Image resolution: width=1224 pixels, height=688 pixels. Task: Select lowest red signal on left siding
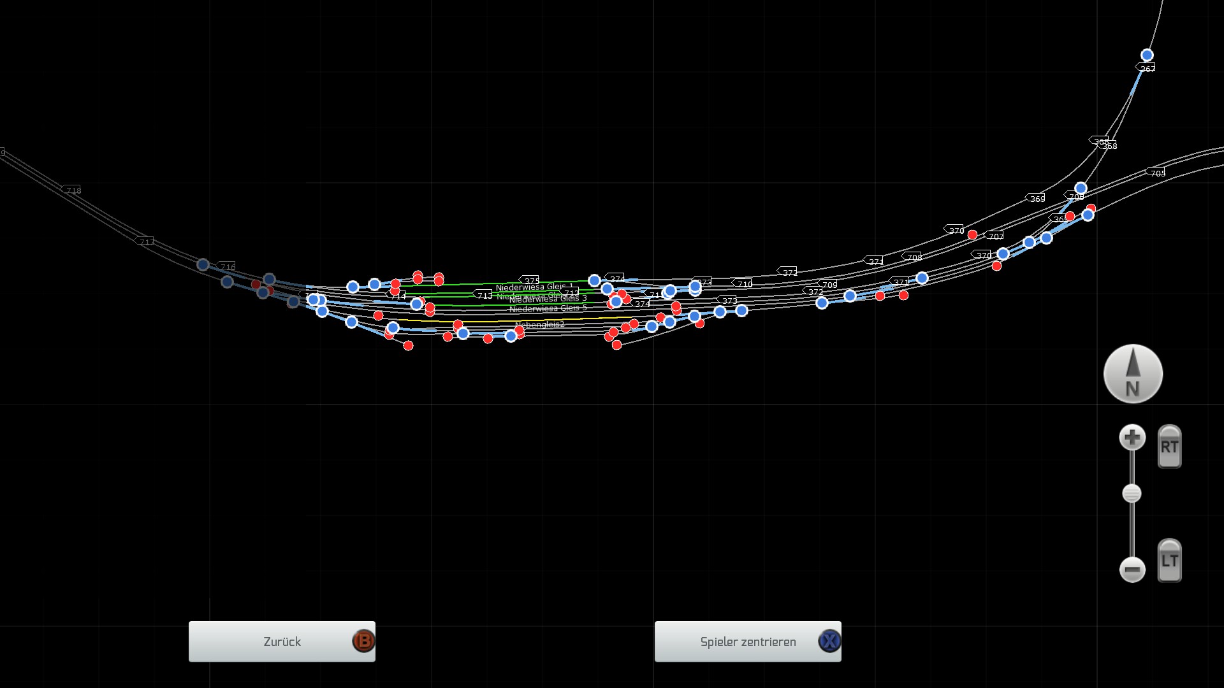408,345
